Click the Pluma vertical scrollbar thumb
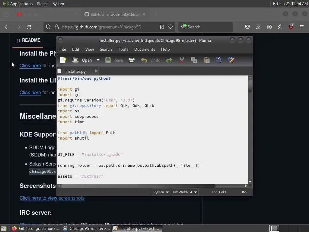The height and width of the screenshot is (232, 309). pyautogui.click(x=250, y=85)
